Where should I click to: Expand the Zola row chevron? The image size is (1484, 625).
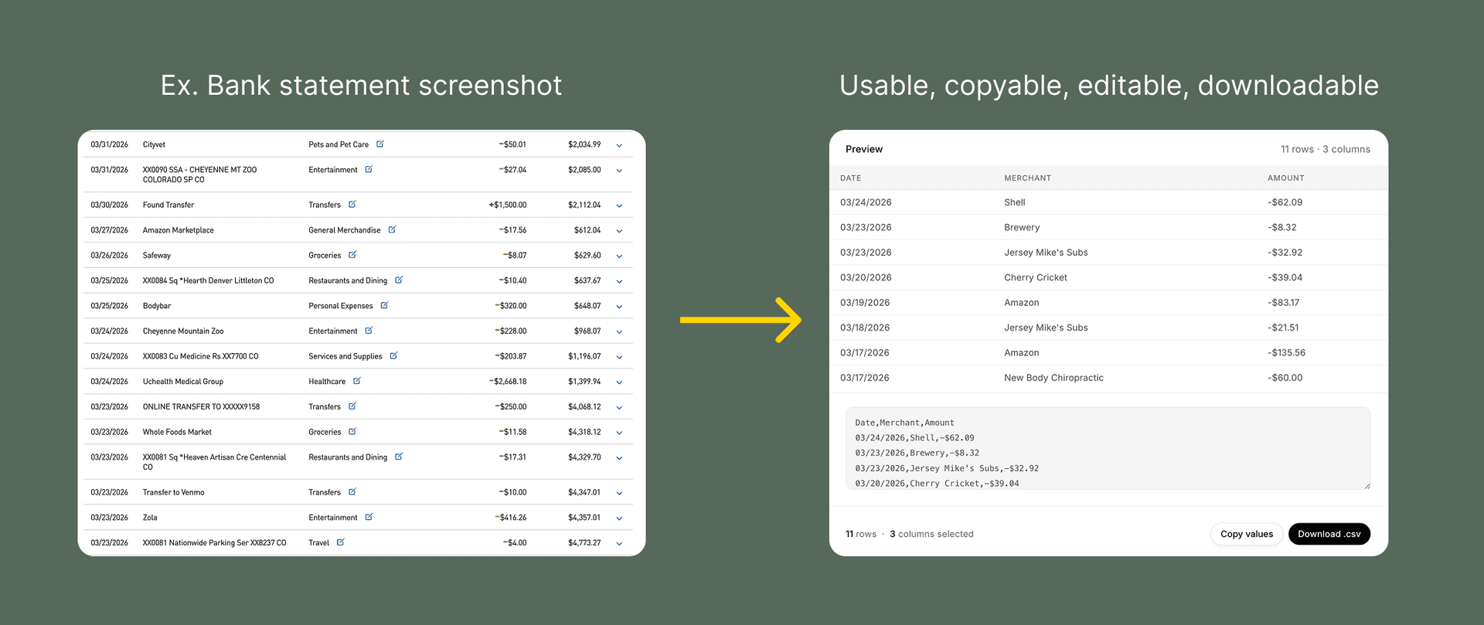click(619, 518)
